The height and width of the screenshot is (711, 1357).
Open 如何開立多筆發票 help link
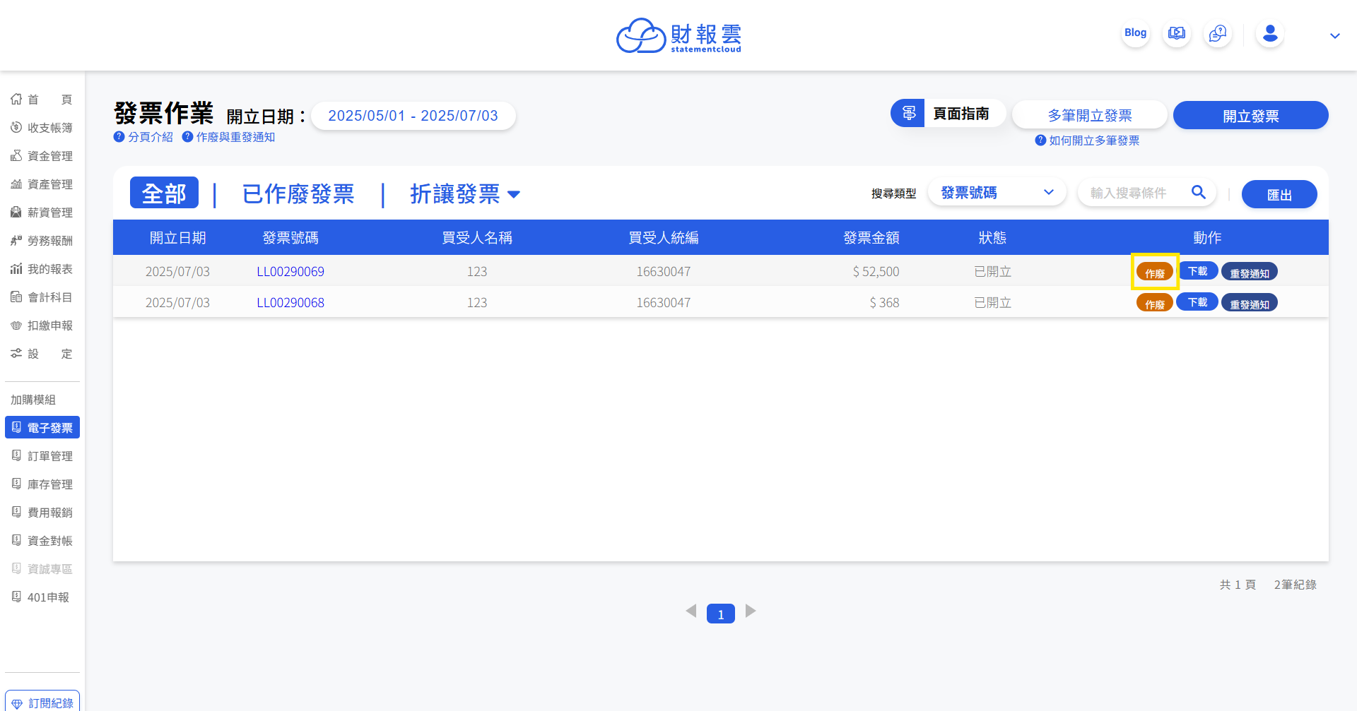[x=1087, y=141]
